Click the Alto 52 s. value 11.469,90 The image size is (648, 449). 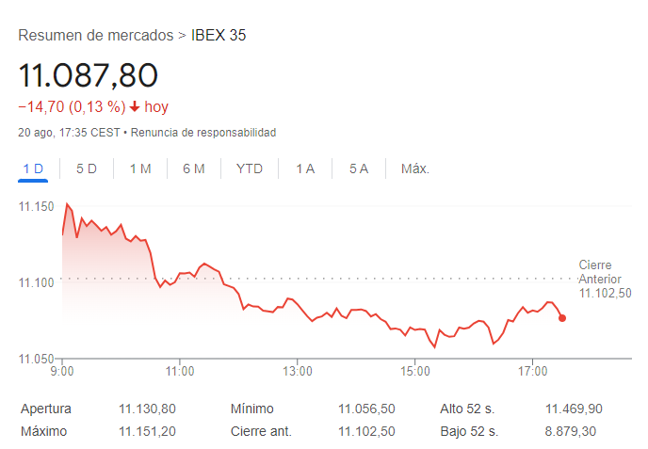tap(574, 409)
